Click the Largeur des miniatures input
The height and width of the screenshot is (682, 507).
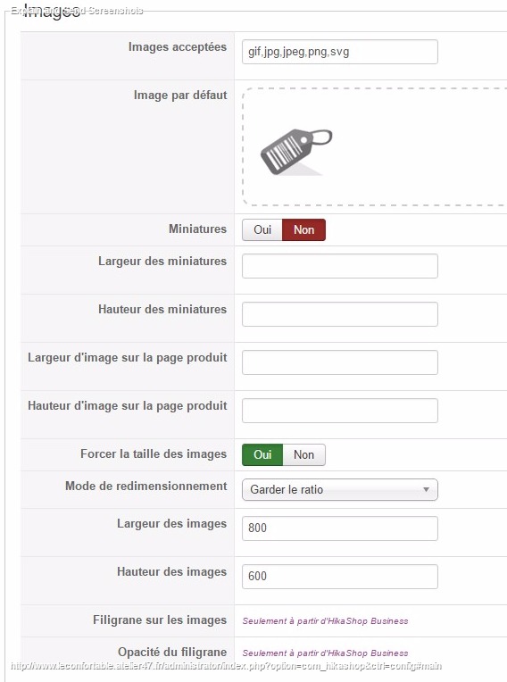tap(339, 266)
